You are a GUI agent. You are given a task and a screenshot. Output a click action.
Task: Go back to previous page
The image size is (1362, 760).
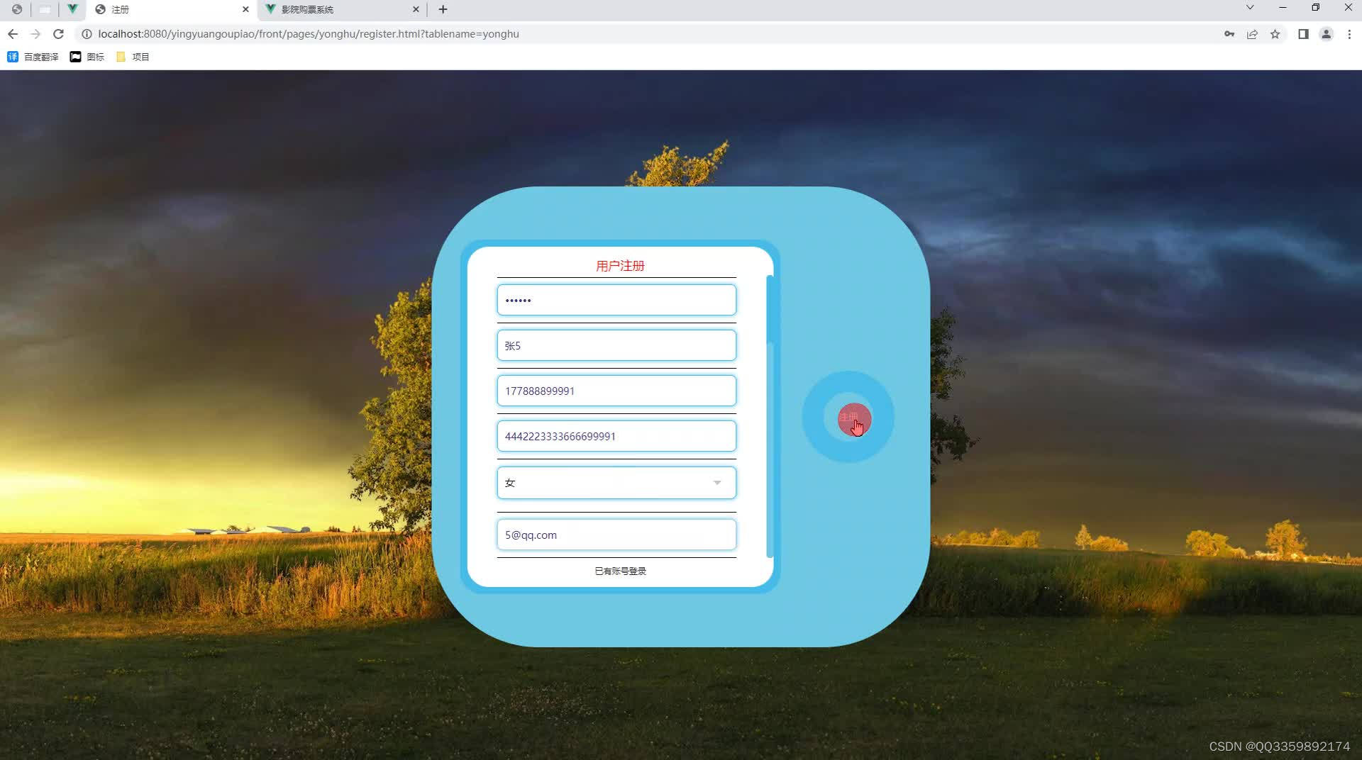[x=13, y=34]
